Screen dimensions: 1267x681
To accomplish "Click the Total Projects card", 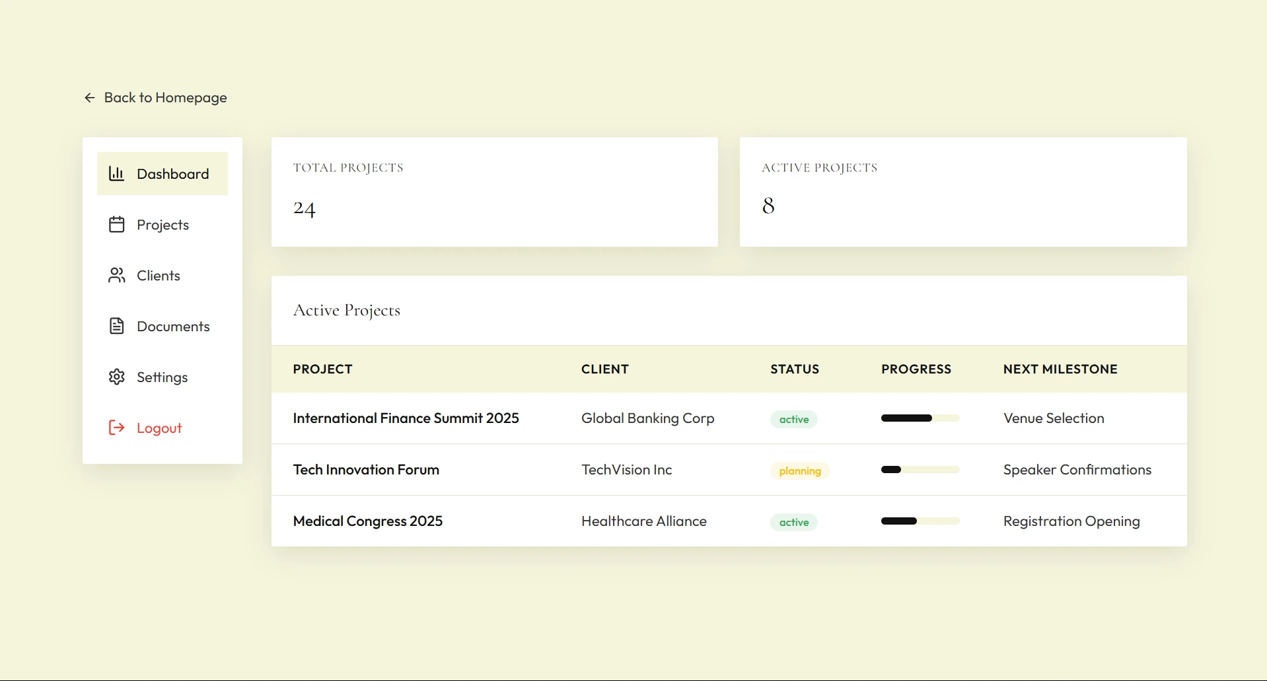I will (494, 192).
